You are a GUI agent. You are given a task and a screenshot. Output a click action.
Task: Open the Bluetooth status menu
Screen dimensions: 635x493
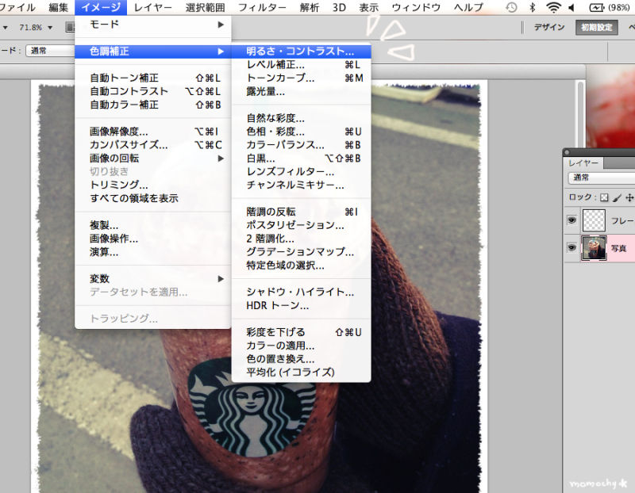pos(533,7)
